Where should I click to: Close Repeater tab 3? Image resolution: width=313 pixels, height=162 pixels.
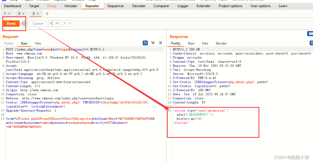[38, 13]
